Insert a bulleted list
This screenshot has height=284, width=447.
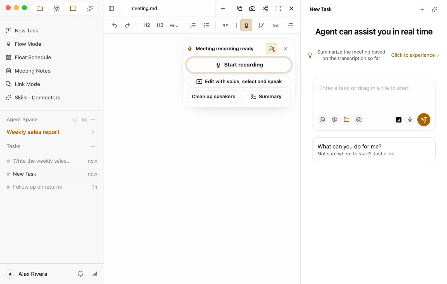206,25
